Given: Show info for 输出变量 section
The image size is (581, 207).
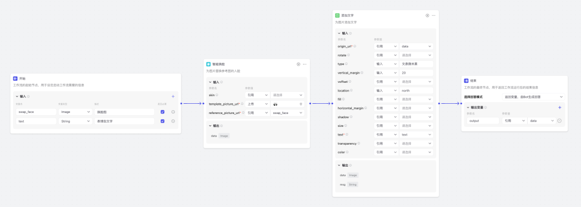Looking at the screenshot, I should [x=486, y=108].
